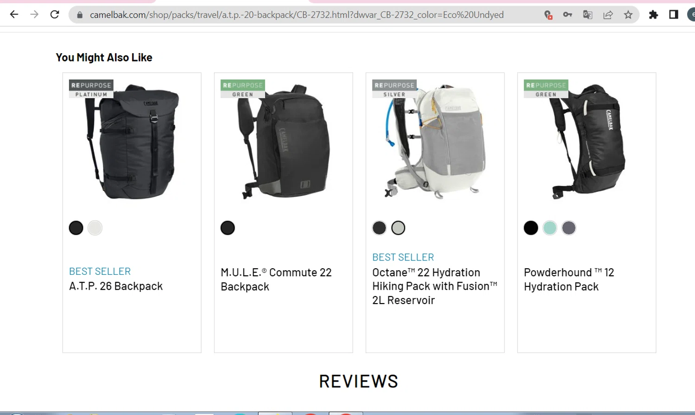Click the URL address bar
The image size is (695, 415).
pos(297,15)
